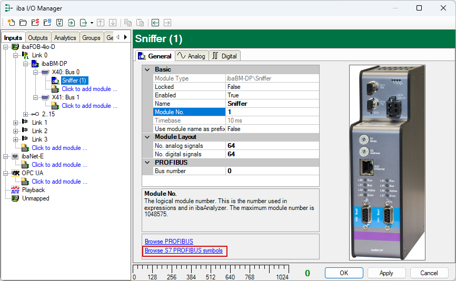
Task: Click the green import arrow toolbar icon
Action: [x=71, y=23]
